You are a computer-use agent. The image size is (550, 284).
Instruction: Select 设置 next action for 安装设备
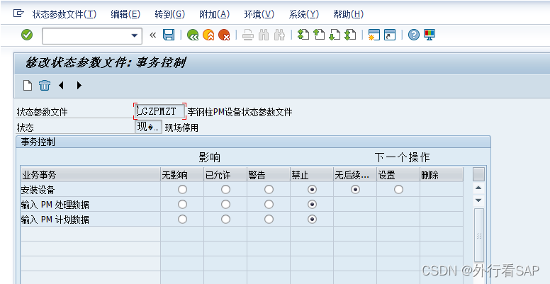pos(398,190)
